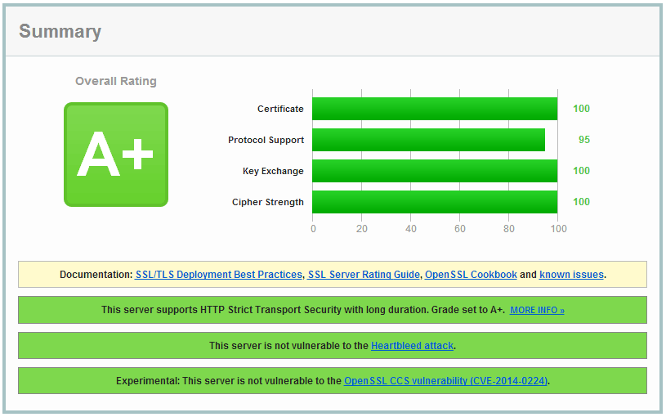Open the OpenSSL CCS vulnerability (CVE-2014-0224) link

(x=445, y=381)
